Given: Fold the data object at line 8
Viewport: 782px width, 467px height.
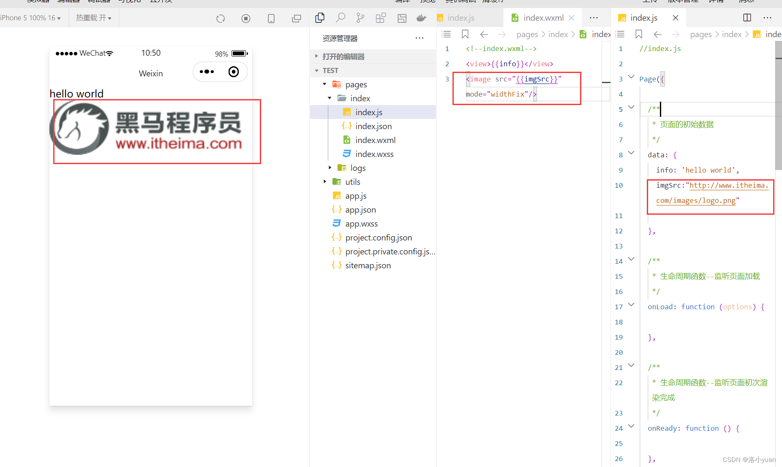Looking at the screenshot, I should pyautogui.click(x=631, y=153).
